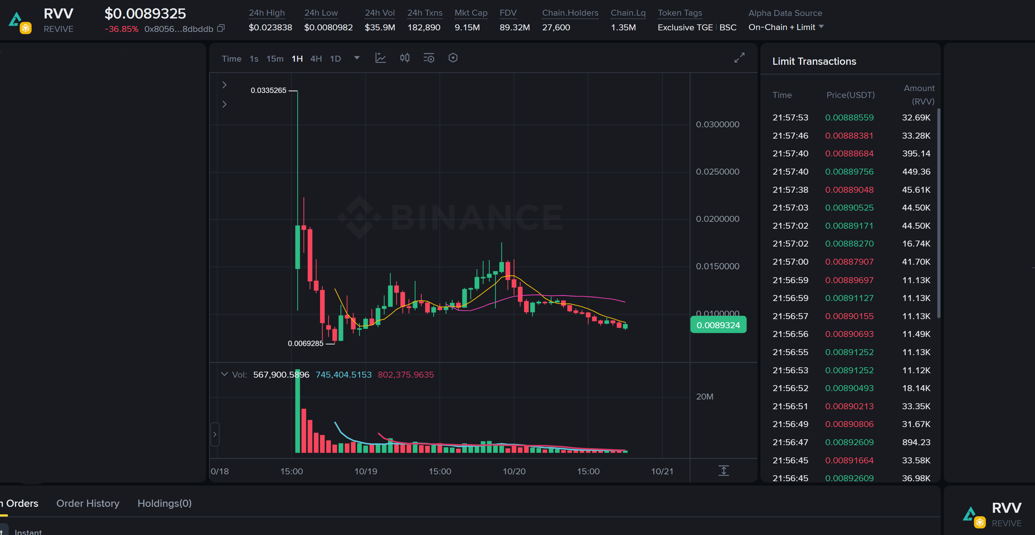Click the 0.0200000 price axis label
The image size is (1035, 535).
point(718,219)
